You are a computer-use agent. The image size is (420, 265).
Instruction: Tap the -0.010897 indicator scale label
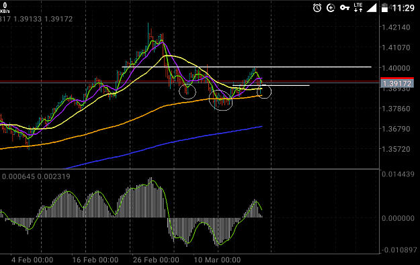point(399,250)
